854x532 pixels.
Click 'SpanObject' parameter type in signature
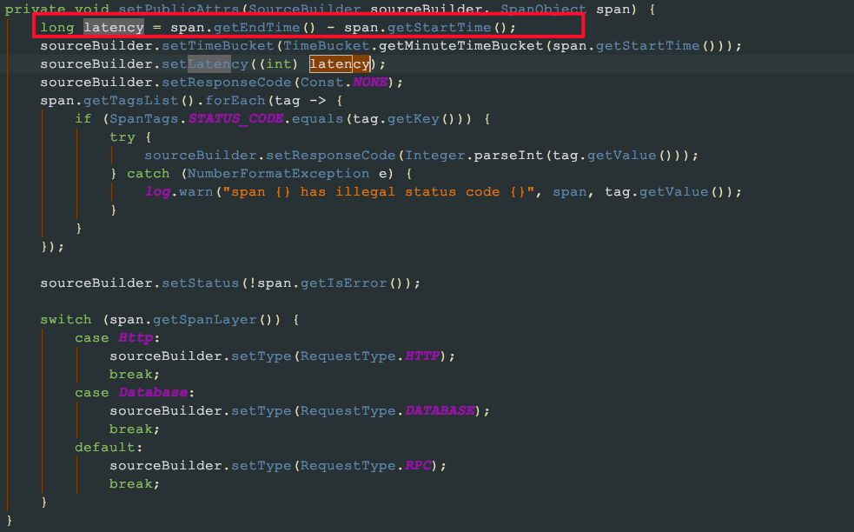544,9
